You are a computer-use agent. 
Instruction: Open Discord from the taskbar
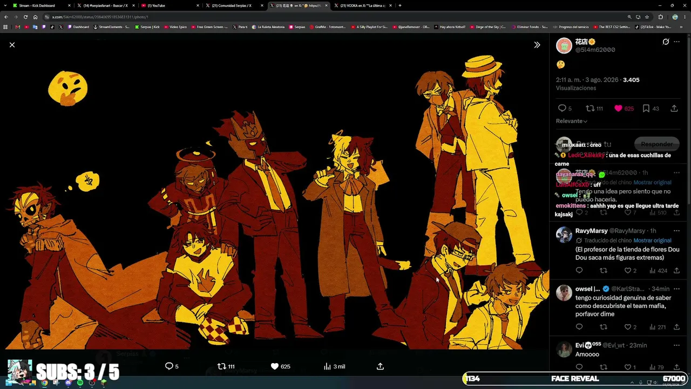(x=68, y=383)
